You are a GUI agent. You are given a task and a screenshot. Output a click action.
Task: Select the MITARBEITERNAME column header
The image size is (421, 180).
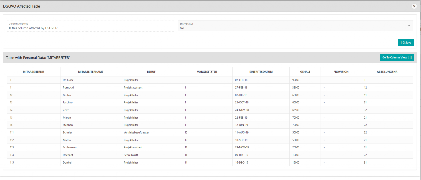(x=91, y=72)
